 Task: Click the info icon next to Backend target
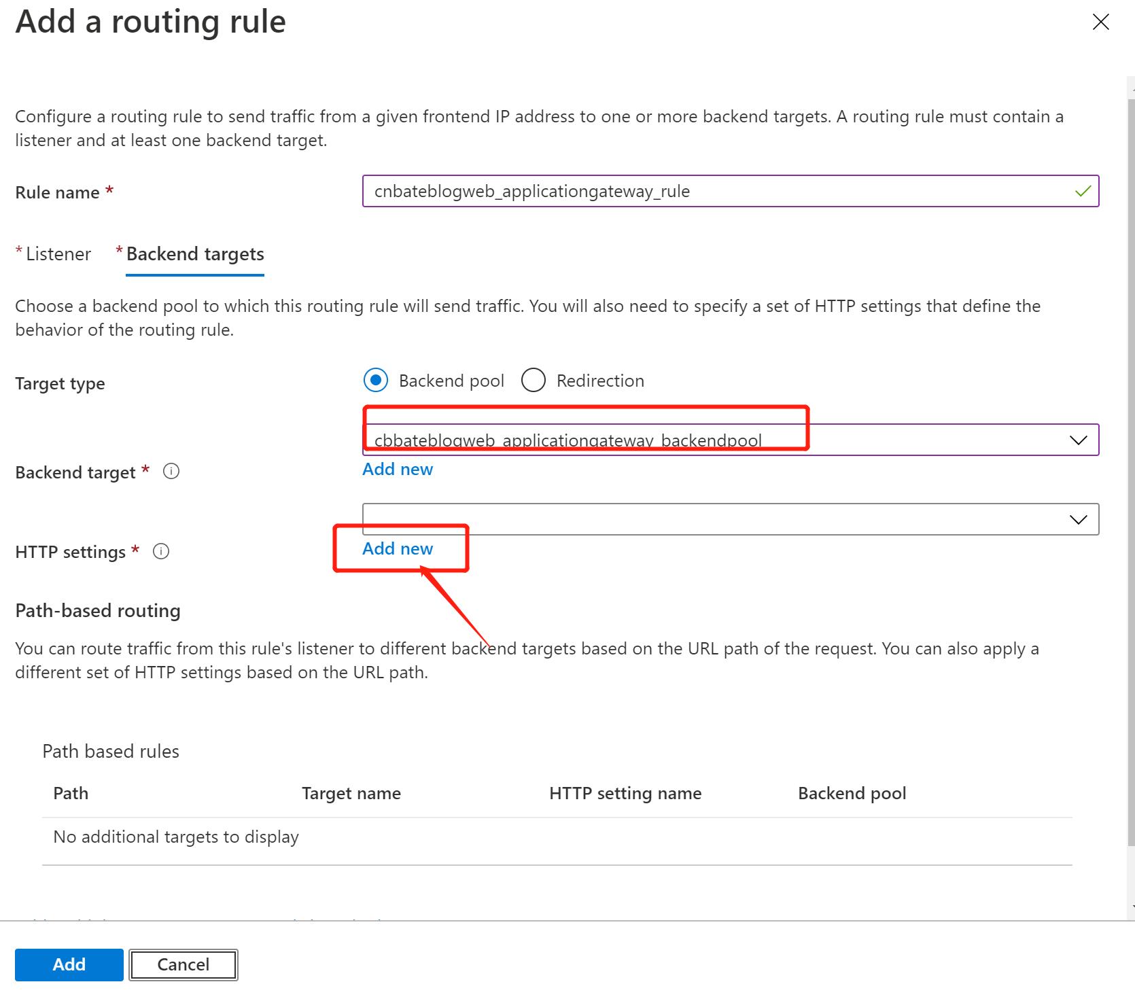pyautogui.click(x=171, y=472)
